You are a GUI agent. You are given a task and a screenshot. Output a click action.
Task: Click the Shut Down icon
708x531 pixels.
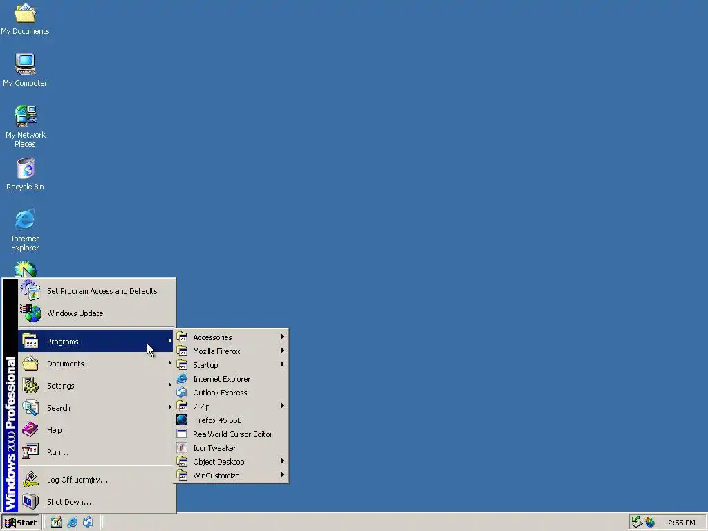pyautogui.click(x=30, y=502)
